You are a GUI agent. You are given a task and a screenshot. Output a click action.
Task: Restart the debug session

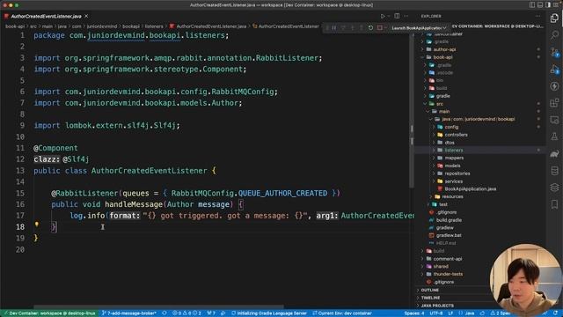click(x=370, y=27)
